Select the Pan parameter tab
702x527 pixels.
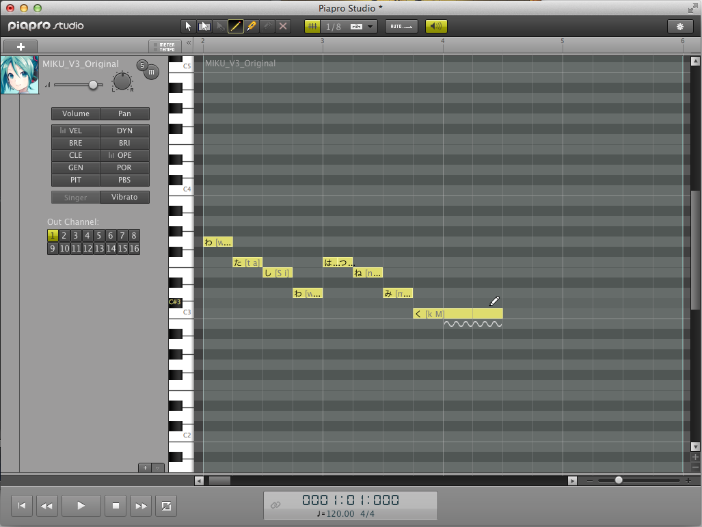point(124,113)
